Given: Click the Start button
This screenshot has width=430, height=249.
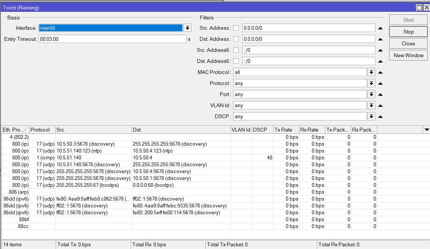Looking at the screenshot, I should click(408, 20).
